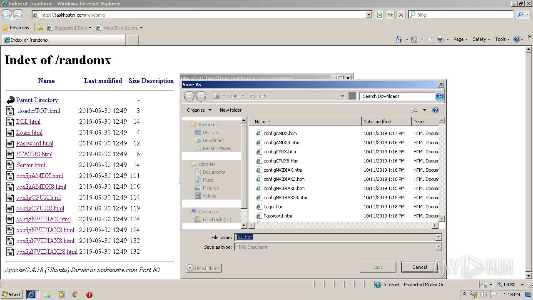Open the Save as type dropdown
The height and width of the screenshot is (300, 533).
438,247
